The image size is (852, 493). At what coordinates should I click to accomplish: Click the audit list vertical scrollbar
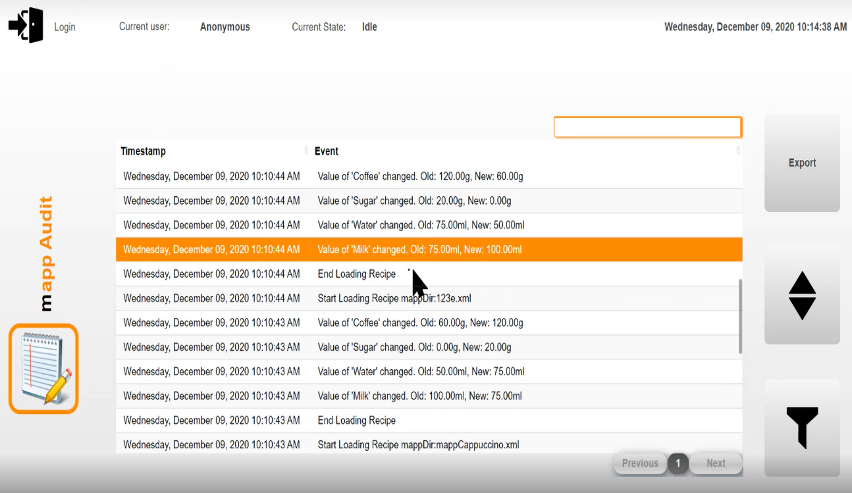point(740,316)
